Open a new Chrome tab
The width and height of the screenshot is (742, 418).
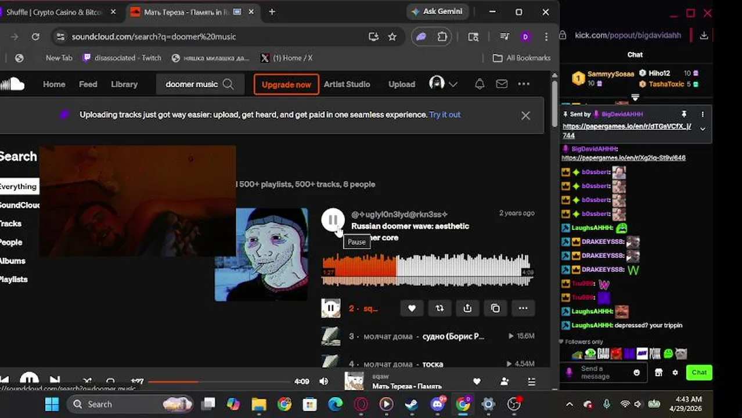click(x=272, y=12)
